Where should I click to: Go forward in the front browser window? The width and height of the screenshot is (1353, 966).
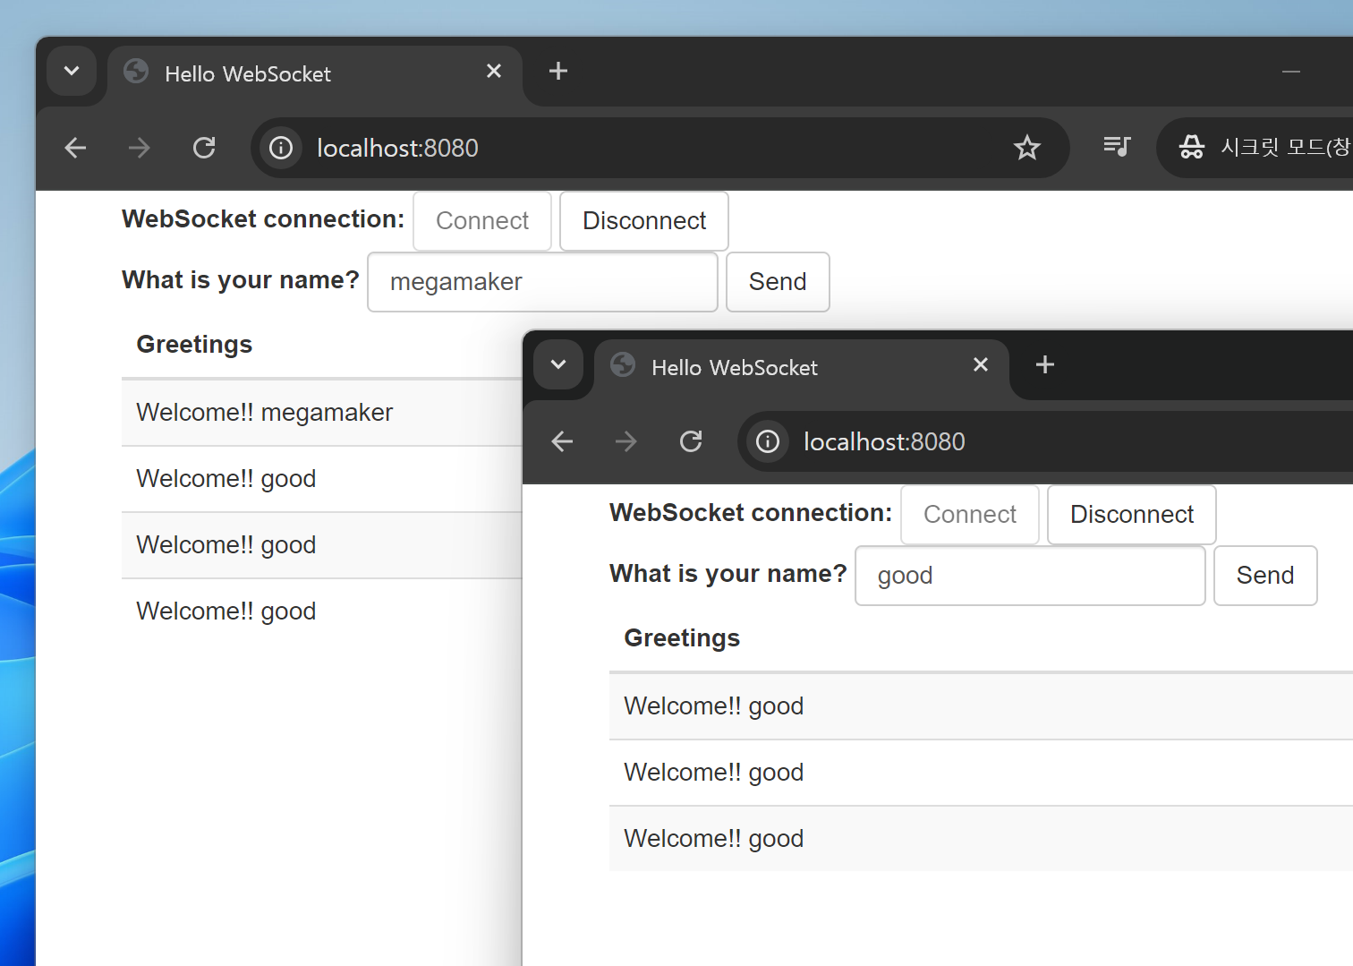point(626,441)
